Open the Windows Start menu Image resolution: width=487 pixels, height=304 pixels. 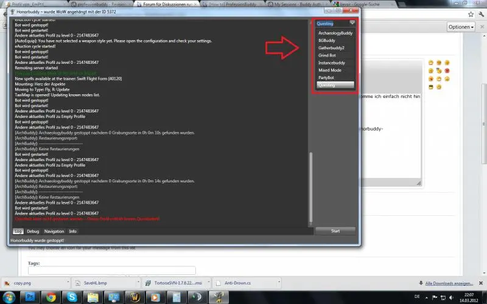tap(9, 297)
